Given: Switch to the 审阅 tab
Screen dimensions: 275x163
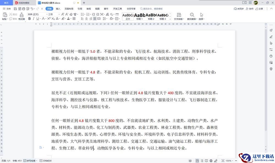Looking at the screenshot, I should tap(89, 9).
